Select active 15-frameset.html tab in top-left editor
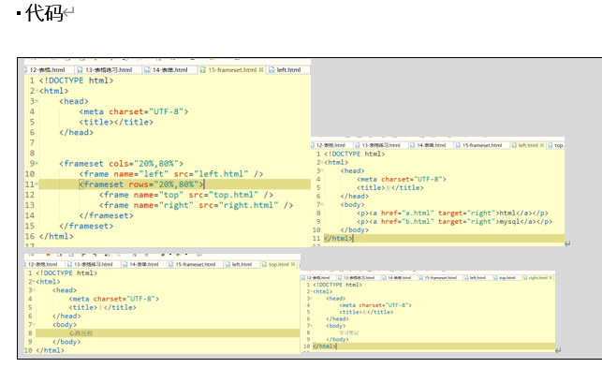The width and height of the screenshot is (602, 368). click(x=232, y=69)
